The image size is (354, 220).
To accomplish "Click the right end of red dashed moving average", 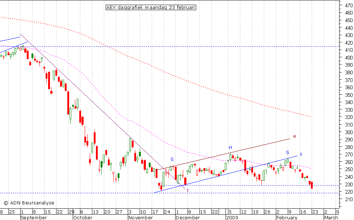I will tap(311, 117).
